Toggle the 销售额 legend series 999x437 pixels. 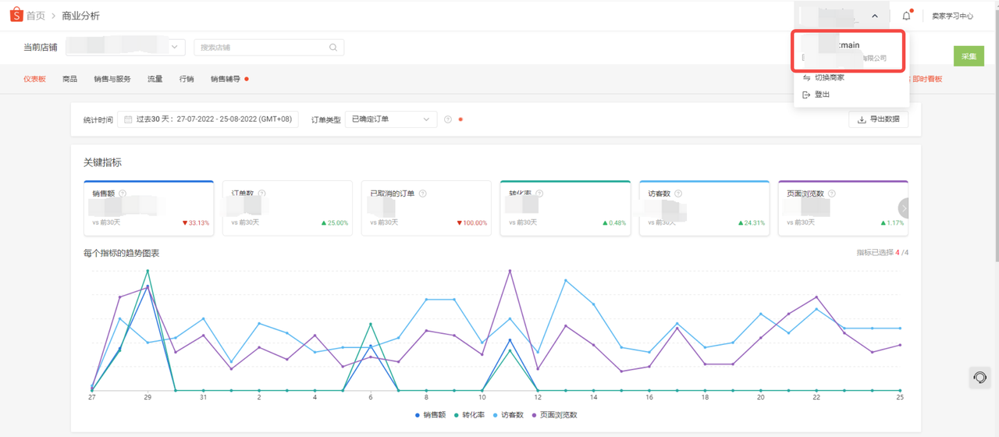pos(430,415)
